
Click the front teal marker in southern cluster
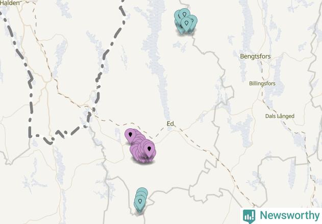[140, 202]
